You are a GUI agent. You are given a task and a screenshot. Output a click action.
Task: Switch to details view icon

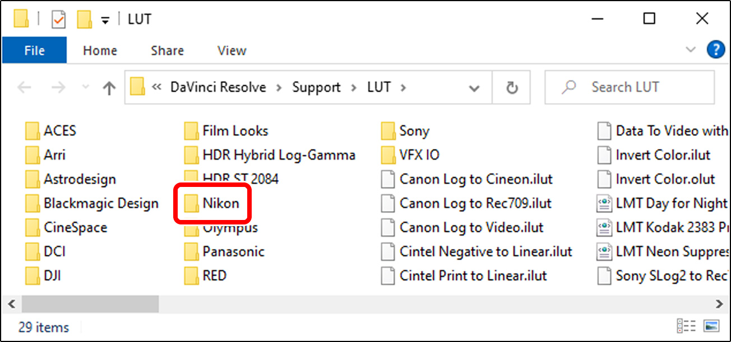point(686,325)
